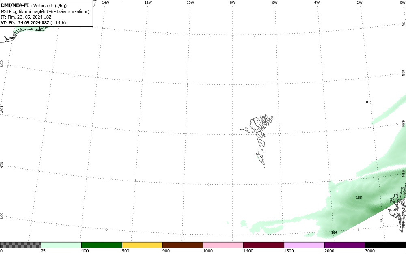406x254 pixels.
Task: Click the value label 114 on the map
Action: (334, 232)
